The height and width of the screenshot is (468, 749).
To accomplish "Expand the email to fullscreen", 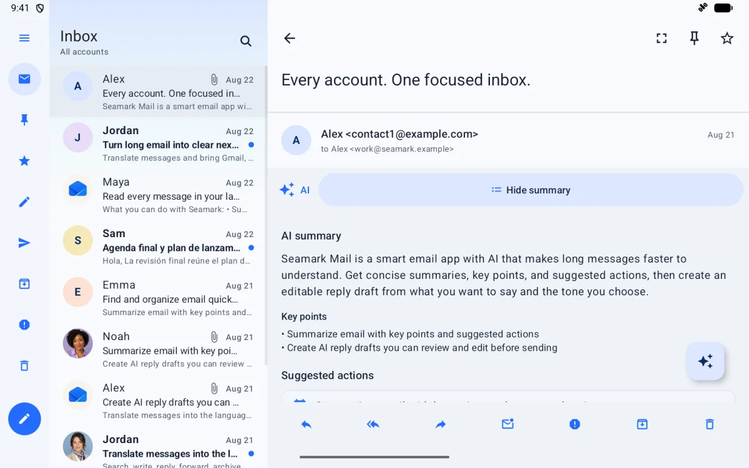I will [662, 38].
